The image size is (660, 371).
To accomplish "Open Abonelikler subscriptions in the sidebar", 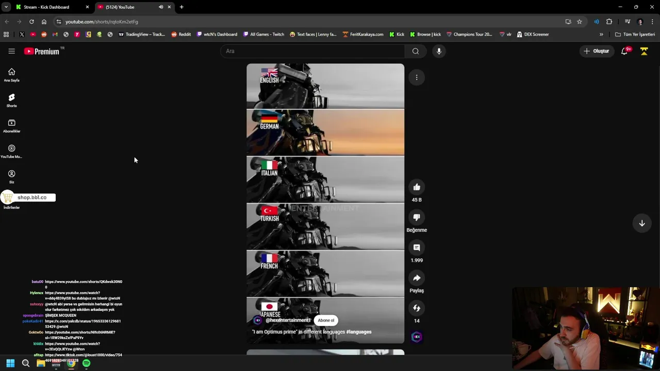I will pyautogui.click(x=11, y=126).
